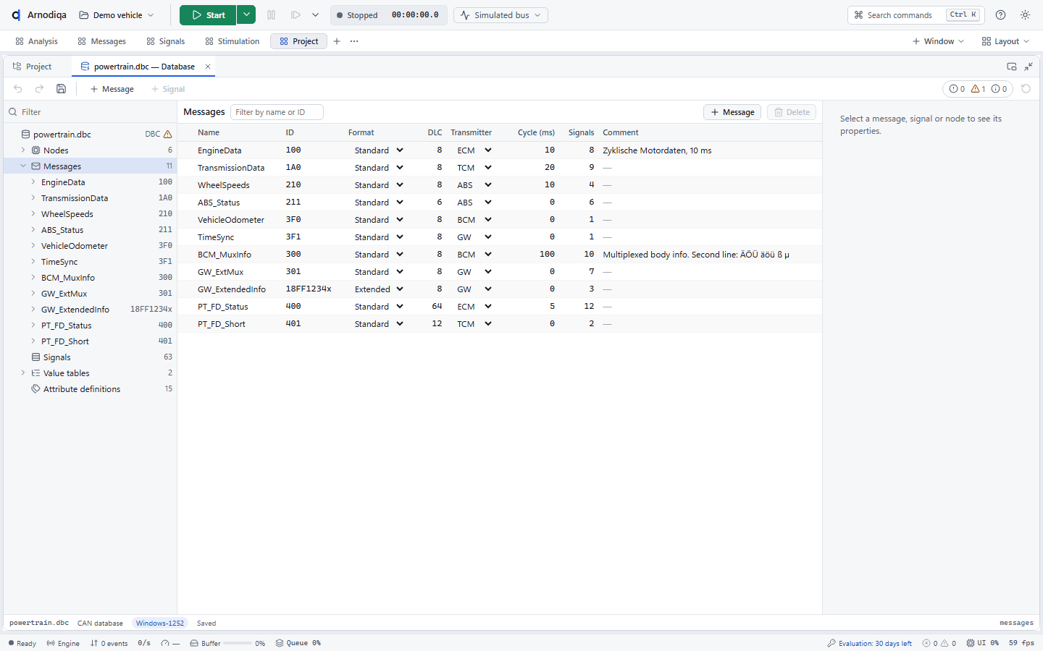This screenshot has height=651, width=1043.
Task: Open Transmitter dropdown for EngineData row
Action: tap(474, 150)
